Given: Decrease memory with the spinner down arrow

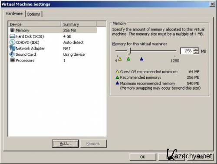Looking at the screenshot, I should pos(196,52).
